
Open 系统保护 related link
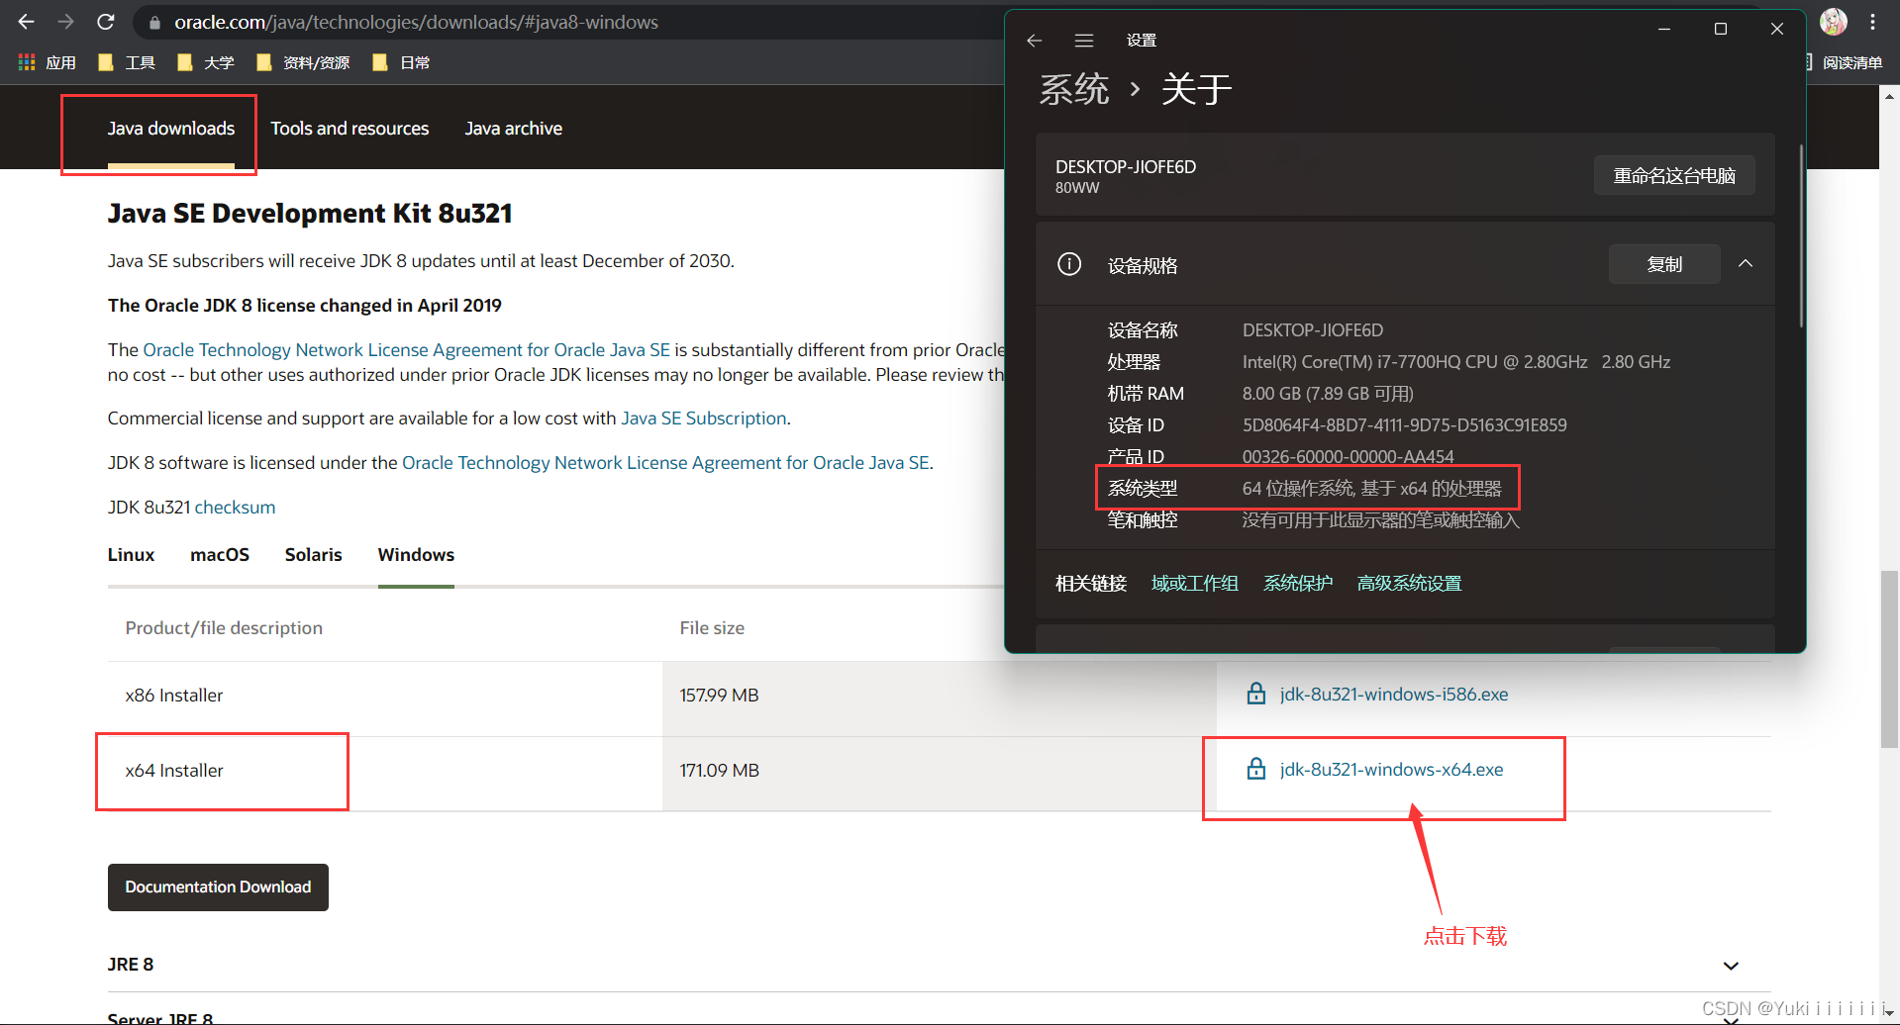[1298, 584]
